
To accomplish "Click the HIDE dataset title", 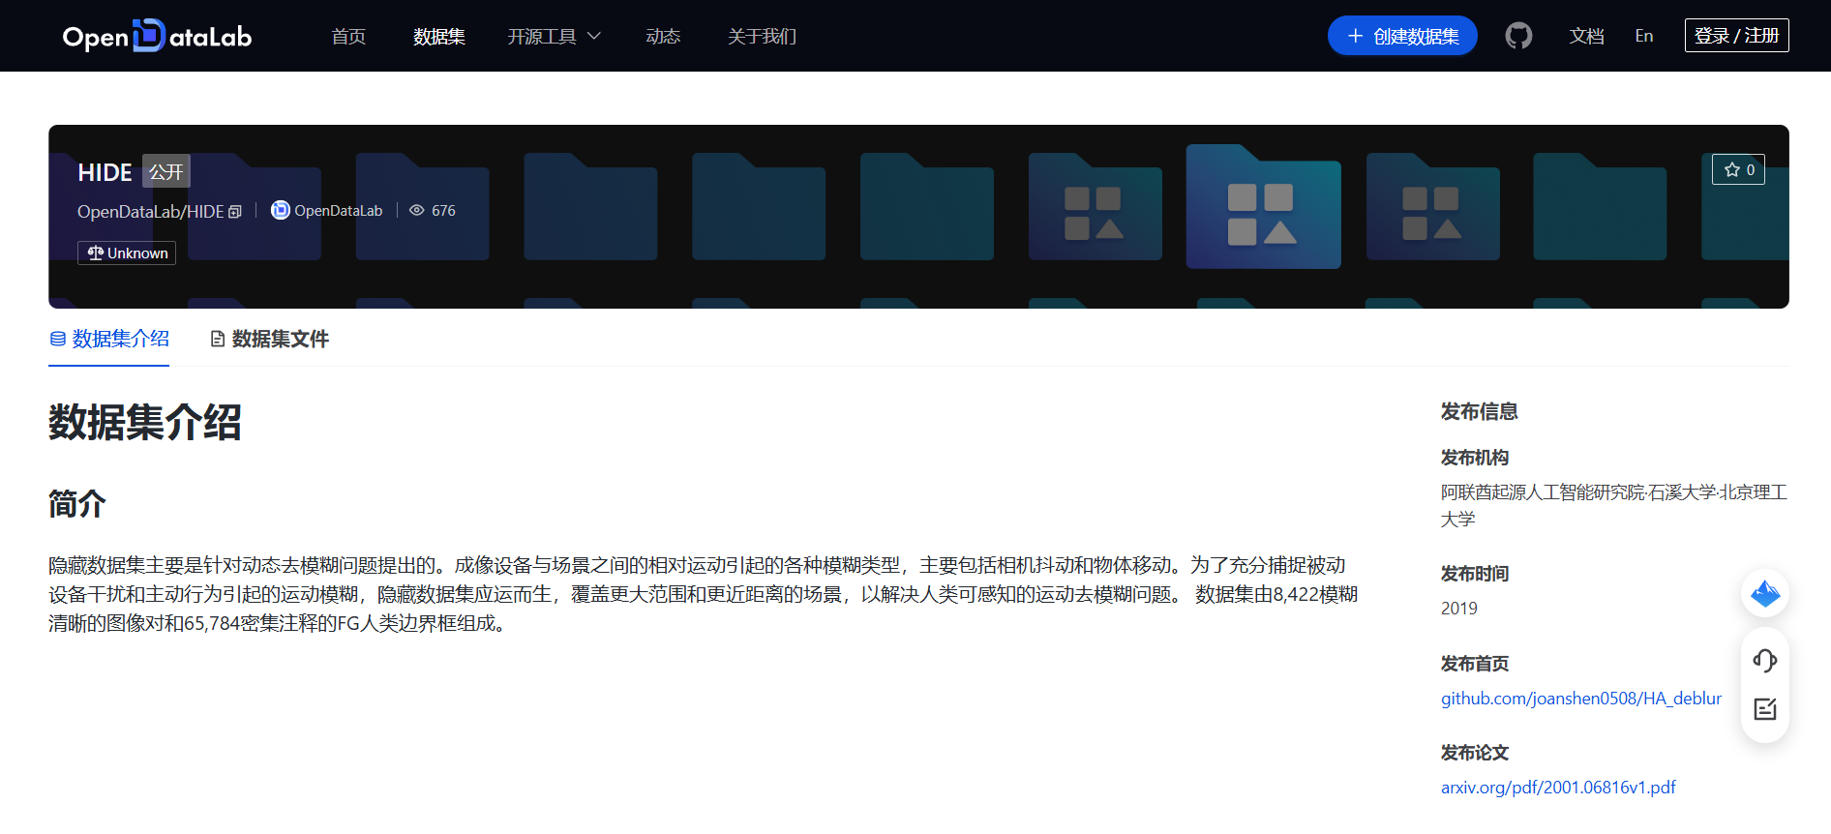I will point(105,172).
